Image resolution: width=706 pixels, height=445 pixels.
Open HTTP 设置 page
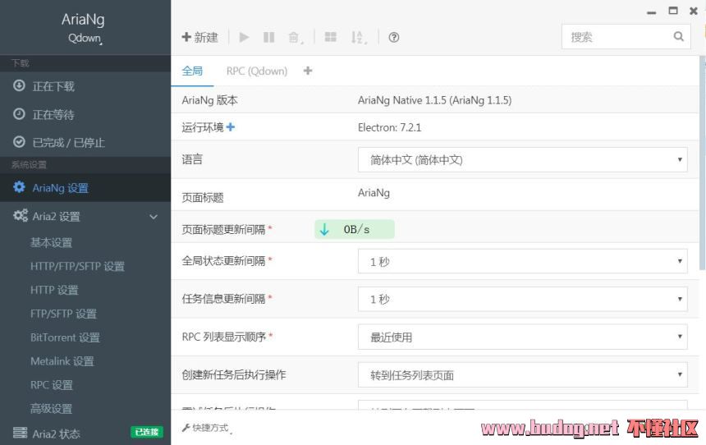[54, 290]
